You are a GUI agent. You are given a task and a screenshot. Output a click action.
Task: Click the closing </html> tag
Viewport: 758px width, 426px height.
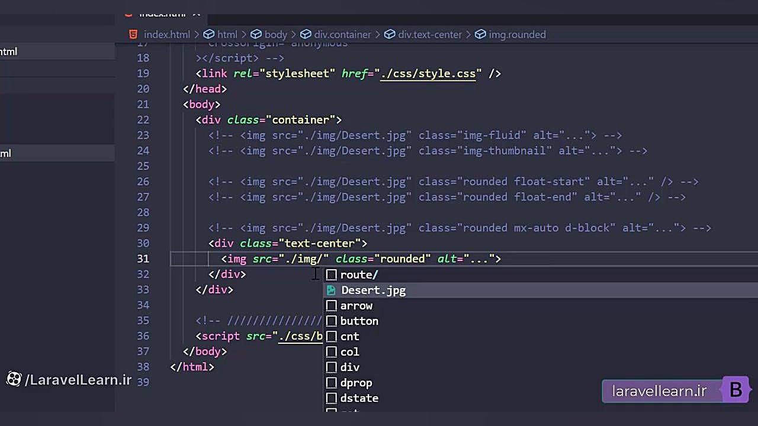pyautogui.click(x=192, y=367)
